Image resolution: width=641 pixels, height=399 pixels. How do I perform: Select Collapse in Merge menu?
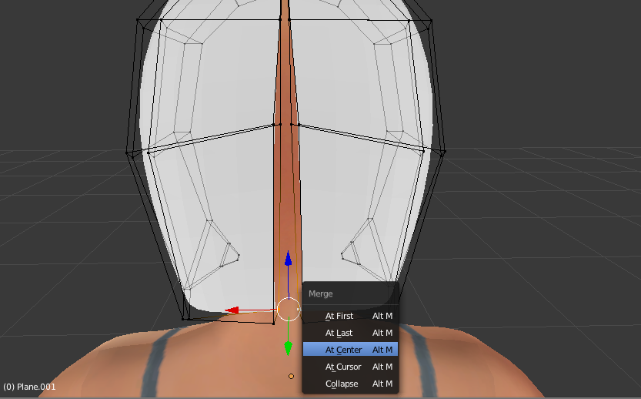point(350,384)
